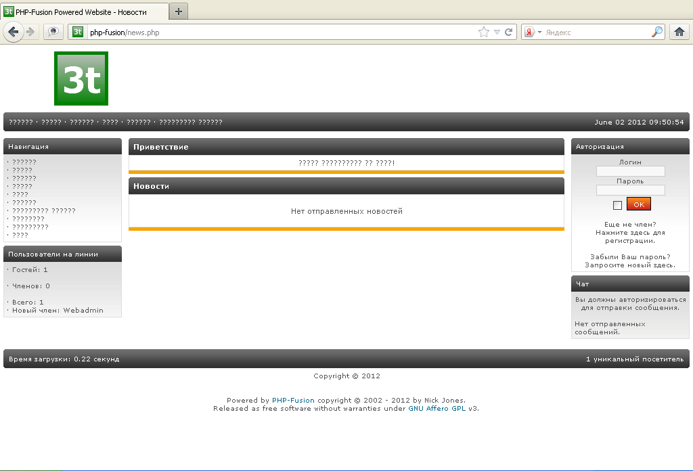The height and width of the screenshot is (471, 693).
Task: Open the URL history dropdown arrow
Action: [497, 32]
